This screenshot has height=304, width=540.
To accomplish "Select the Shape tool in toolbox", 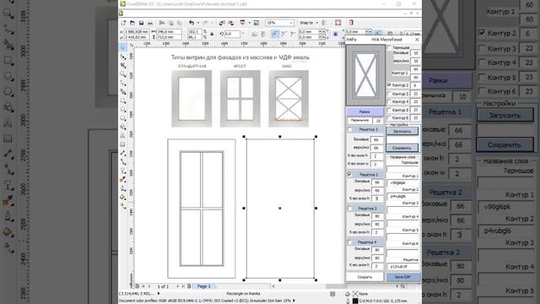I will 123,57.
